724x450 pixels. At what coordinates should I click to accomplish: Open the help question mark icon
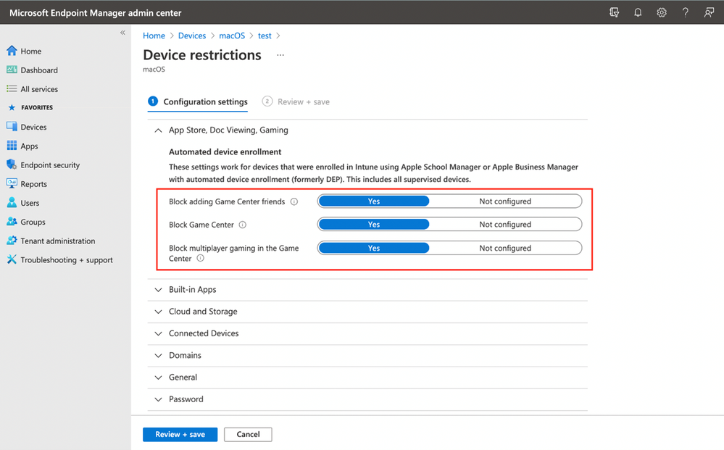coord(685,12)
